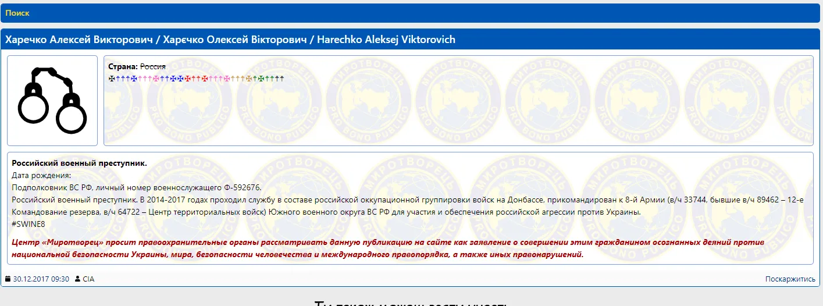
Task: Click the bold Российский военный преступник heading
Action: (79, 163)
